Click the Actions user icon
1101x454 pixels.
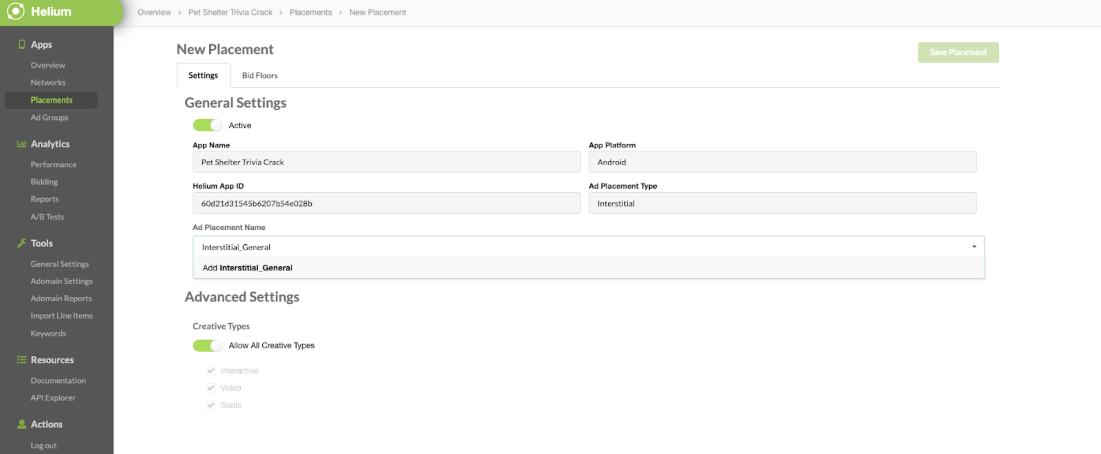(22, 424)
